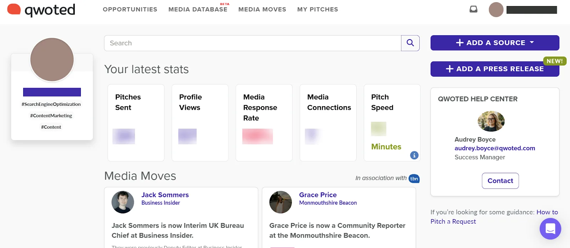Open the Grace Price profile link
The width and height of the screenshot is (570, 248).
pyautogui.click(x=318, y=195)
